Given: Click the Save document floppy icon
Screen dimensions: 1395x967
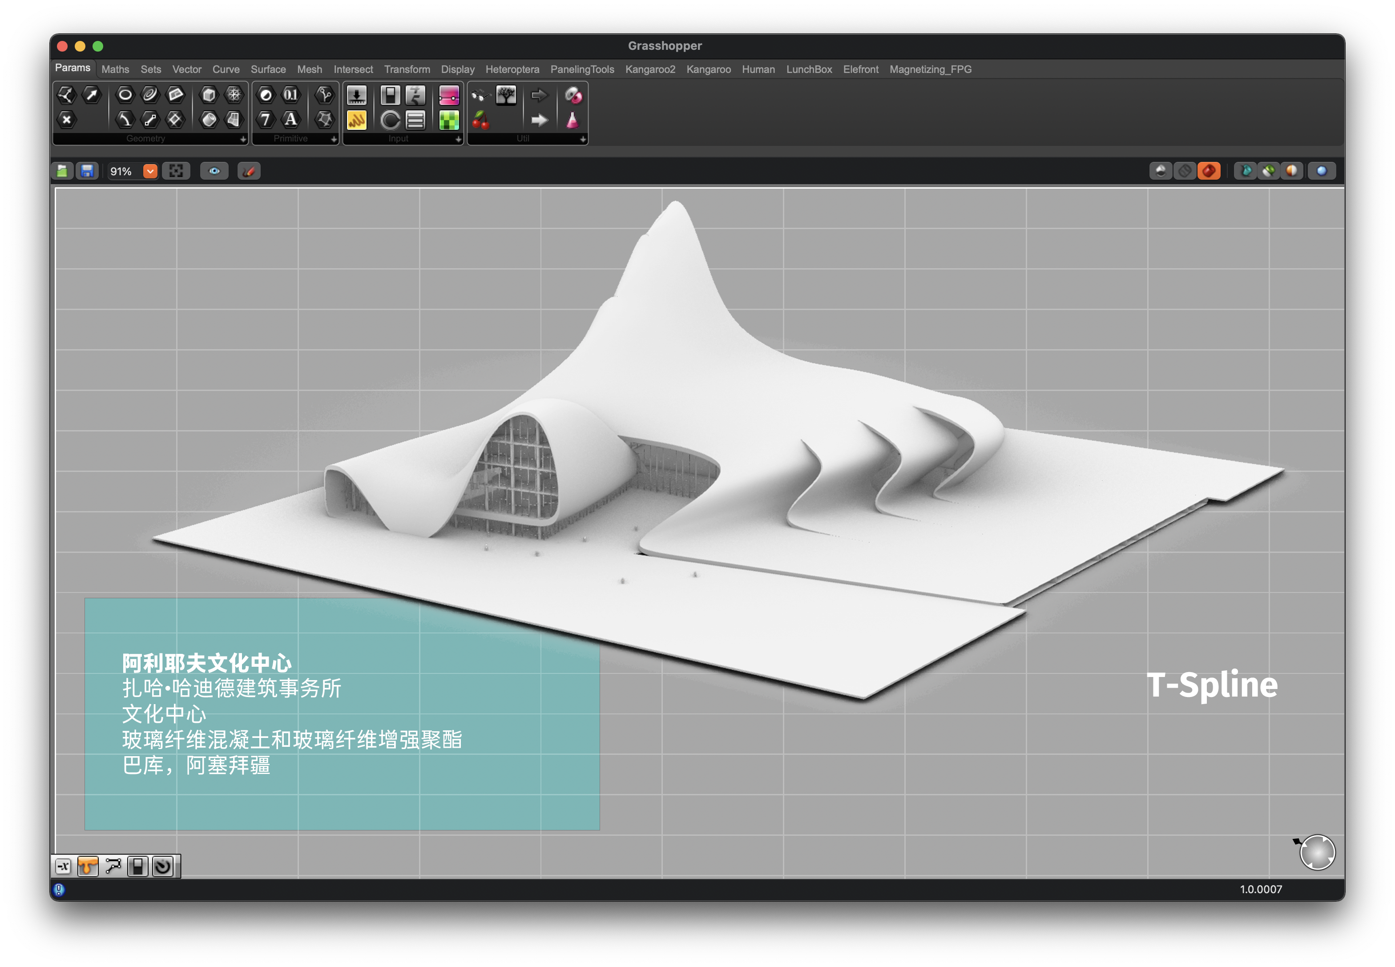Looking at the screenshot, I should point(87,171).
